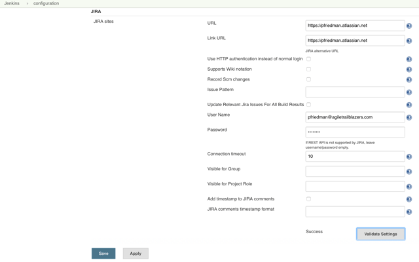Click Validate Settings button
This screenshot has height=262, width=419.
click(380, 234)
